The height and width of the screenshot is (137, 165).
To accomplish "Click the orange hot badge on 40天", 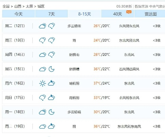I will tap(129, 12).
